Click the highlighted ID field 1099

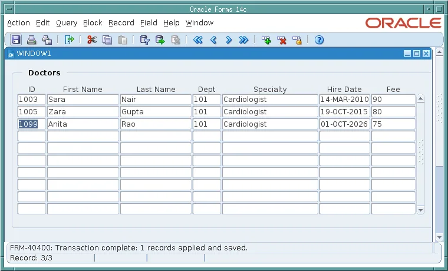[x=32, y=124]
